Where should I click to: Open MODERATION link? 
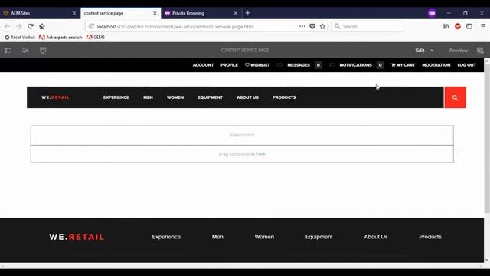tap(436, 65)
